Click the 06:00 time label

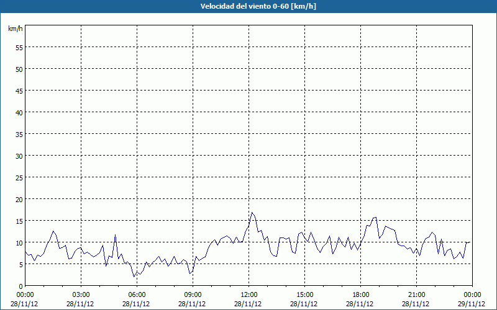137,295
